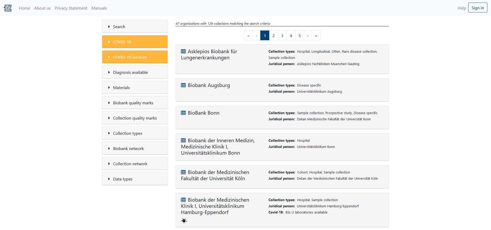Open the About us page
The width and height of the screenshot is (491, 230).
point(42,8)
